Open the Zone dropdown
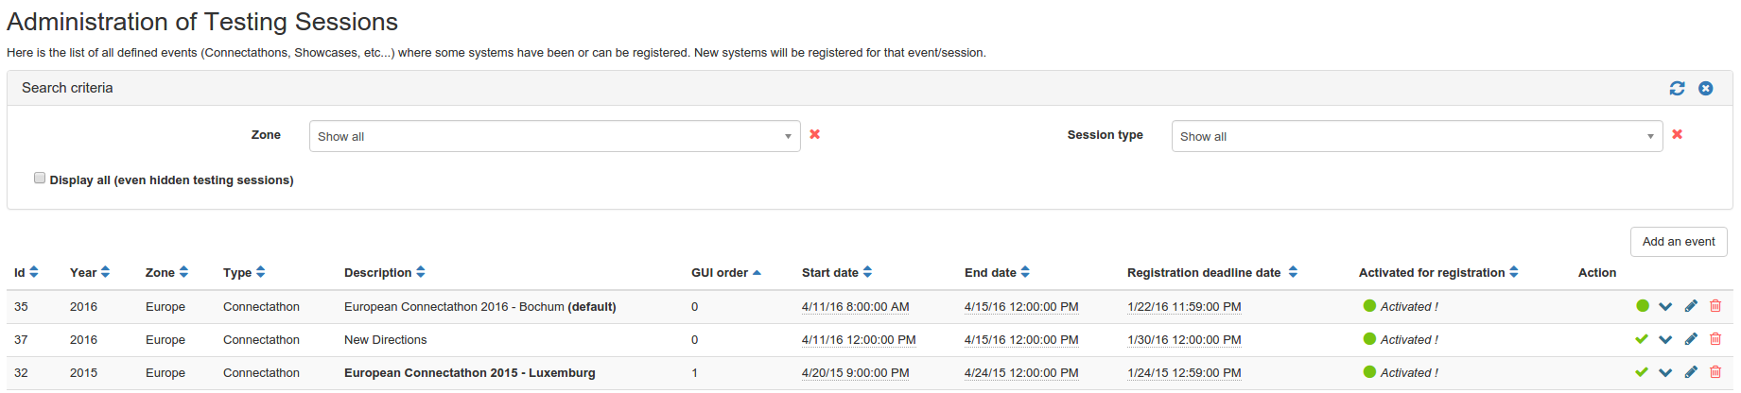 (x=554, y=136)
